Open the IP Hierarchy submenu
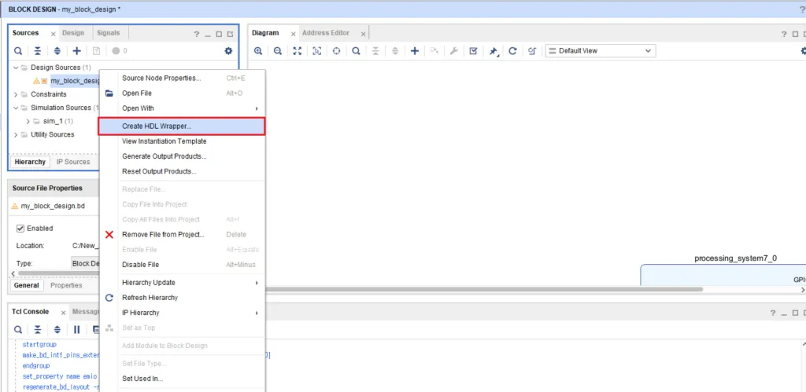The height and width of the screenshot is (392, 806). pyautogui.click(x=182, y=313)
